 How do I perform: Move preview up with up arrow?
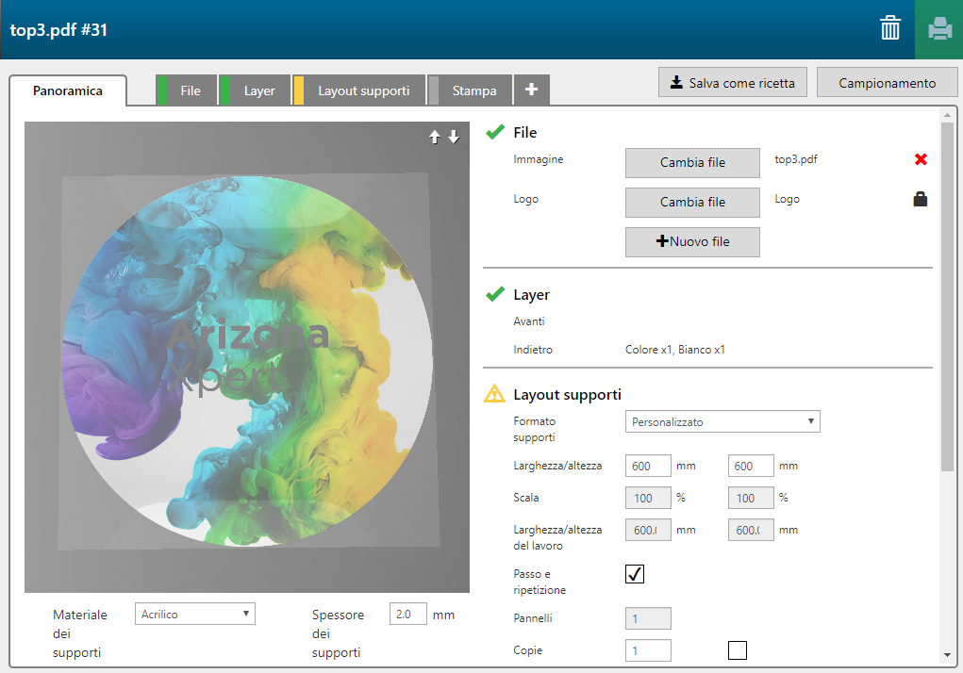(x=435, y=137)
